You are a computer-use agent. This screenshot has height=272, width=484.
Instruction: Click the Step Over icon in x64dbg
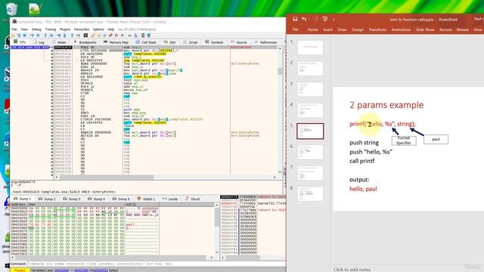click(51, 36)
